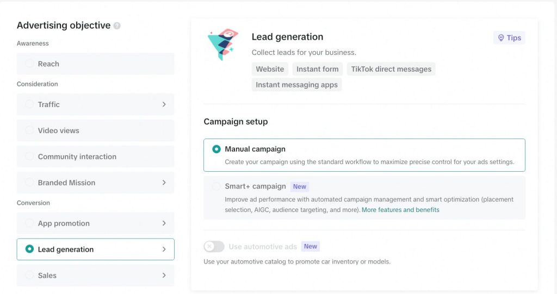The image size is (557, 294).
Task: Choose the Smart+ campaign option
Action: [364, 198]
